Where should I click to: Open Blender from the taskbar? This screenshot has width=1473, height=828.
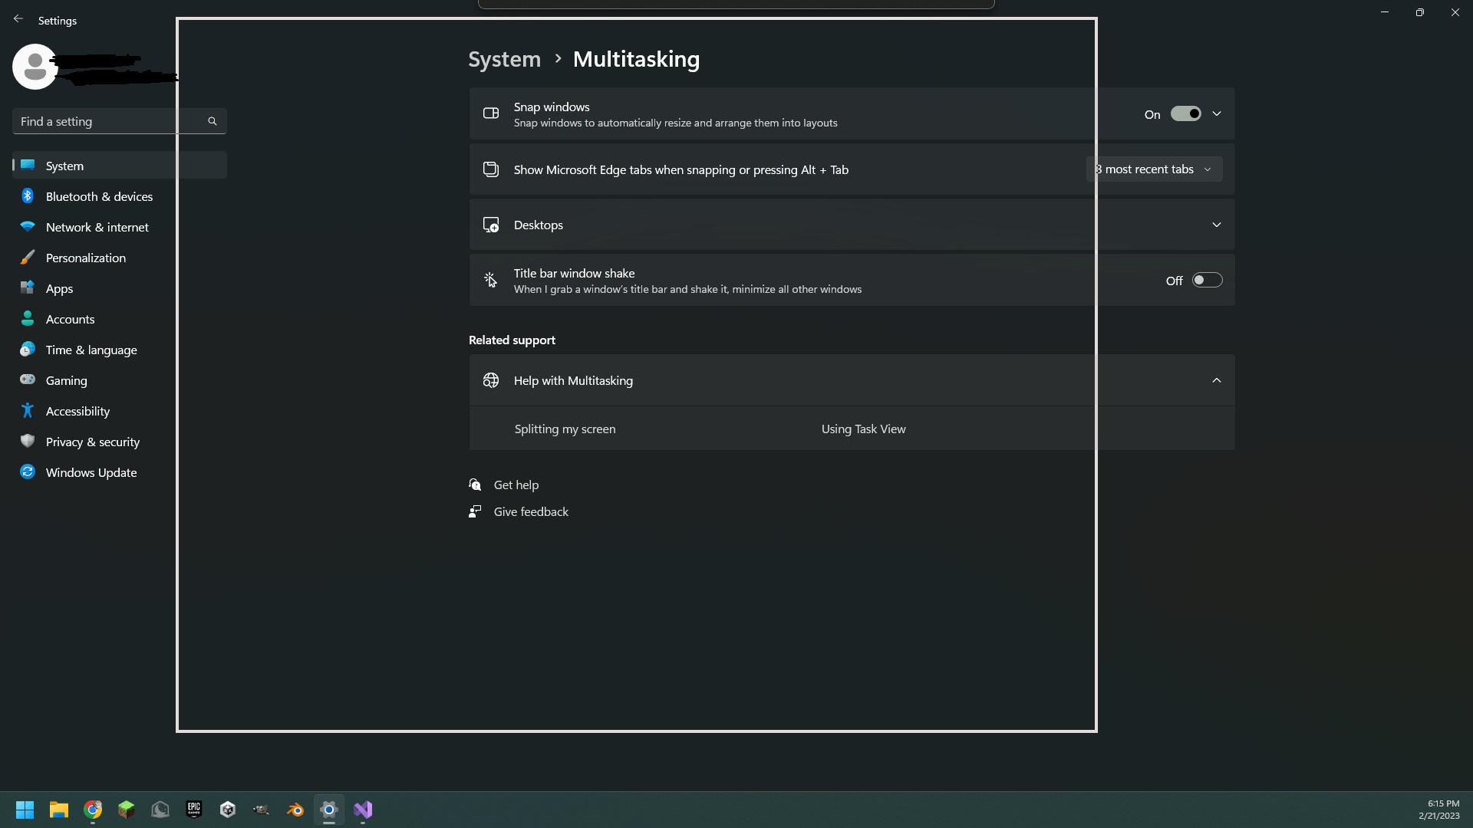[295, 810]
